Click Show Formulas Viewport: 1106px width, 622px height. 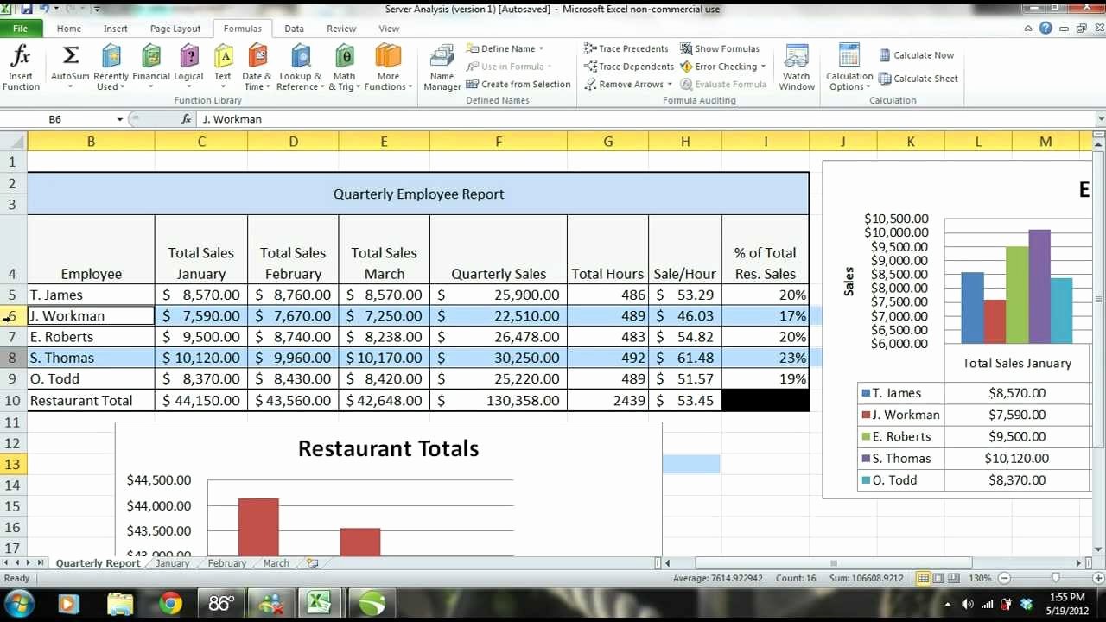coord(720,48)
